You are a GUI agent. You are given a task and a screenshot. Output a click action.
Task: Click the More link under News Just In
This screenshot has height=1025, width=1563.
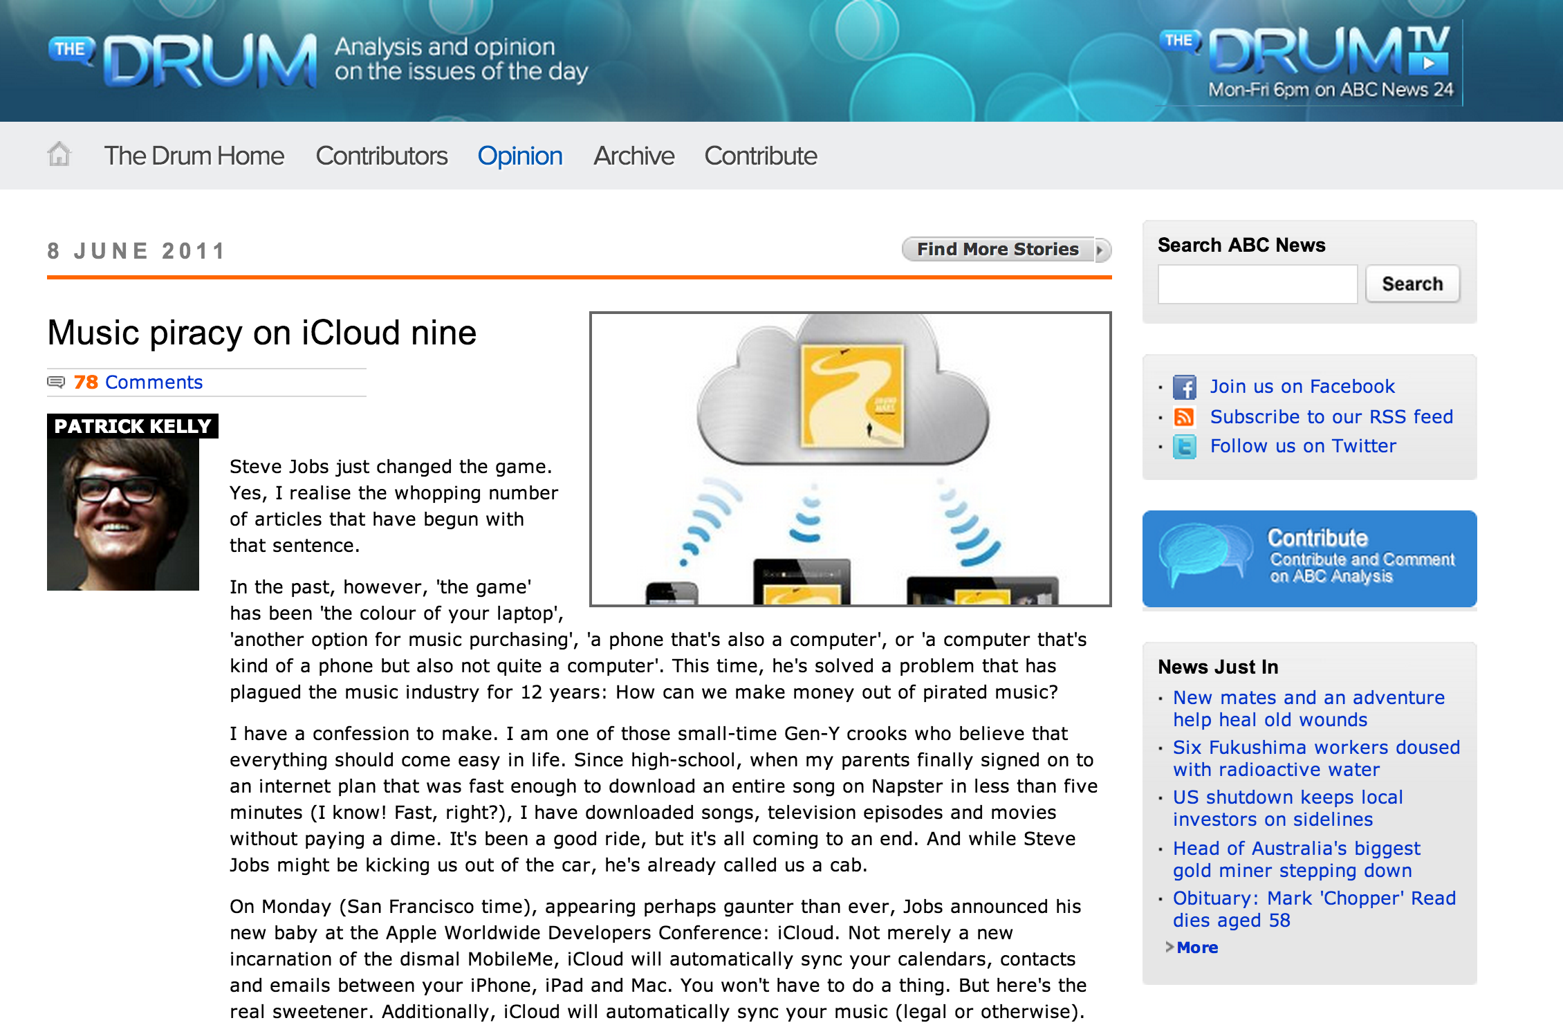[x=1197, y=947]
